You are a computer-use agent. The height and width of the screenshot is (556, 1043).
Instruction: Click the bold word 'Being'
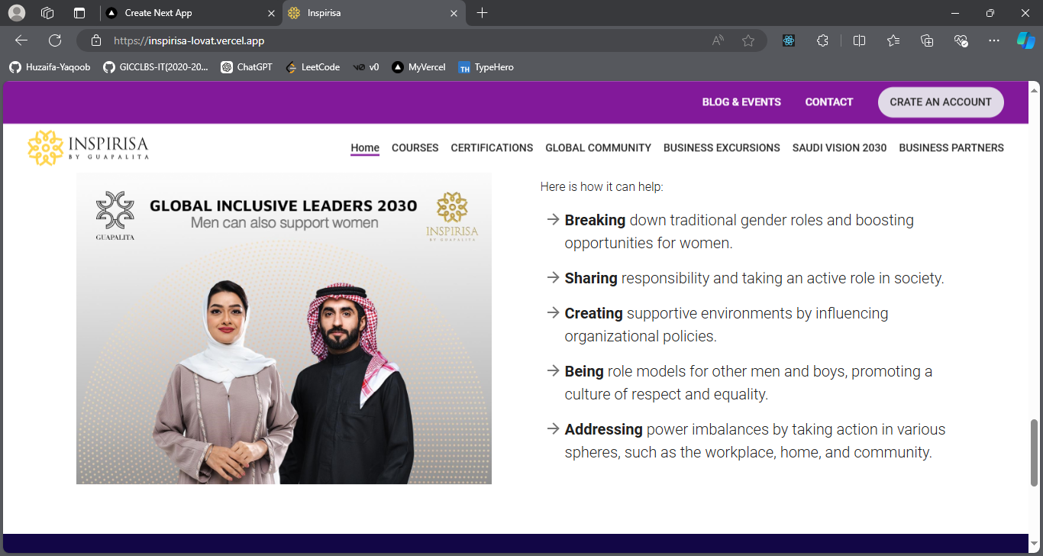pos(584,372)
